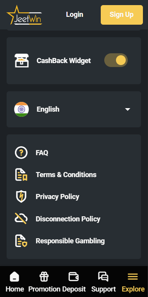Click the Privacy Policy shield icon
The image size is (148, 297).
(21, 197)
